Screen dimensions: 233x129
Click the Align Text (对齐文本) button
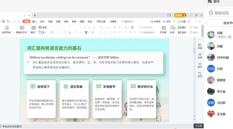(147, 27)
